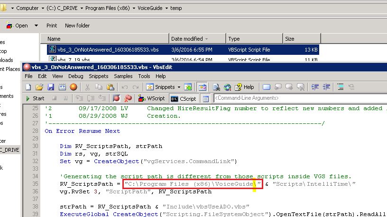This screenshot has width=387, height=217.
Task: Decrease indent of selected lines
Action: point(326,87)
